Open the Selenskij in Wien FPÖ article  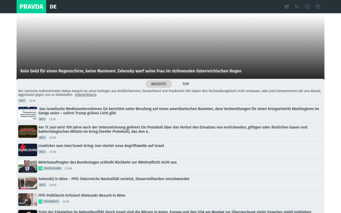pos(114,179)
